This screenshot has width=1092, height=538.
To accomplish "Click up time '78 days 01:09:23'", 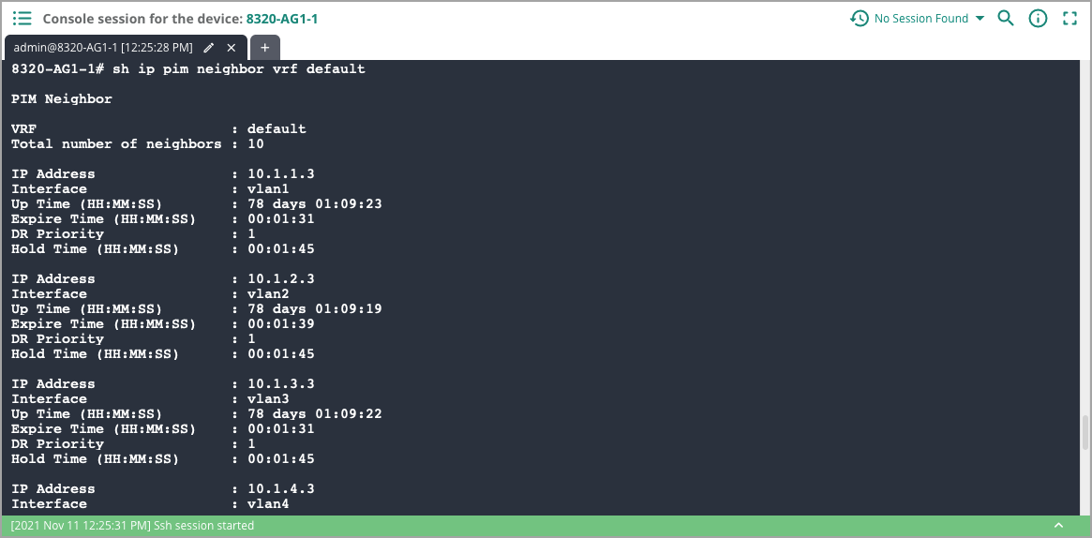I will pyautogui.click(x=315, y=204).
